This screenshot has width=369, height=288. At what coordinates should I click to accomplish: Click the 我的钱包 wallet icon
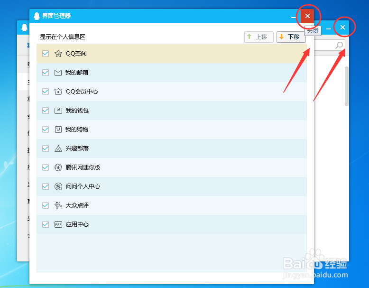tap(58, 111)
